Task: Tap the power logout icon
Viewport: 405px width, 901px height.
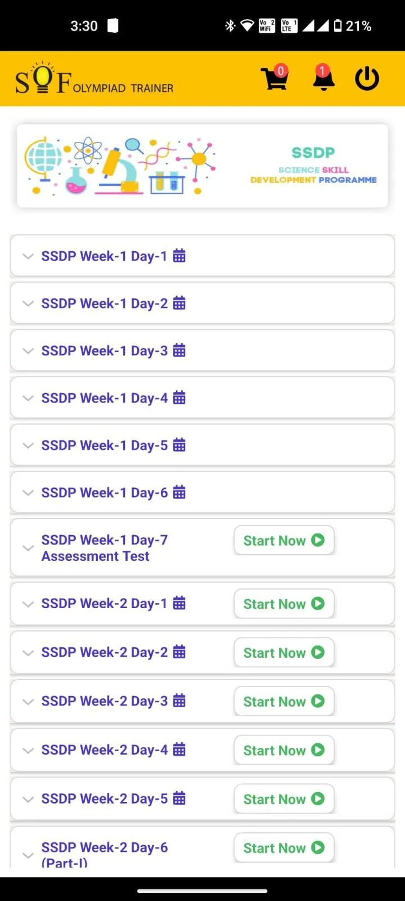Action: pos(367,78)
